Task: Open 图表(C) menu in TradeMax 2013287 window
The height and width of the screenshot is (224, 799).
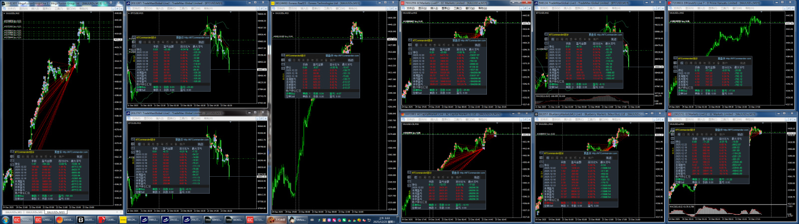Action: click(x=171, y=8)
